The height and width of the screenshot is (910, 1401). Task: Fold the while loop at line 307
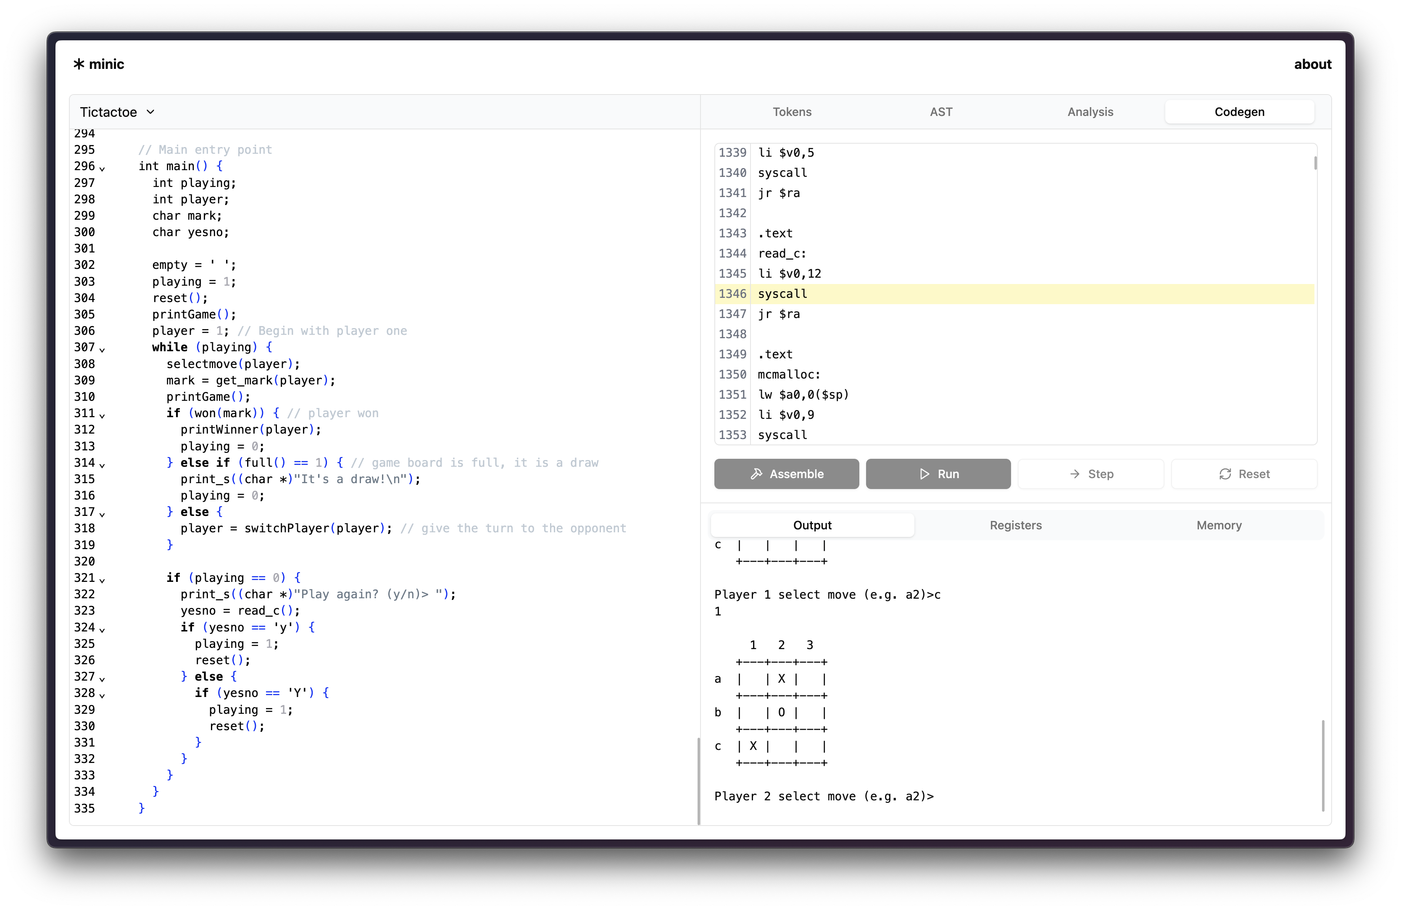tap(103, 350)
